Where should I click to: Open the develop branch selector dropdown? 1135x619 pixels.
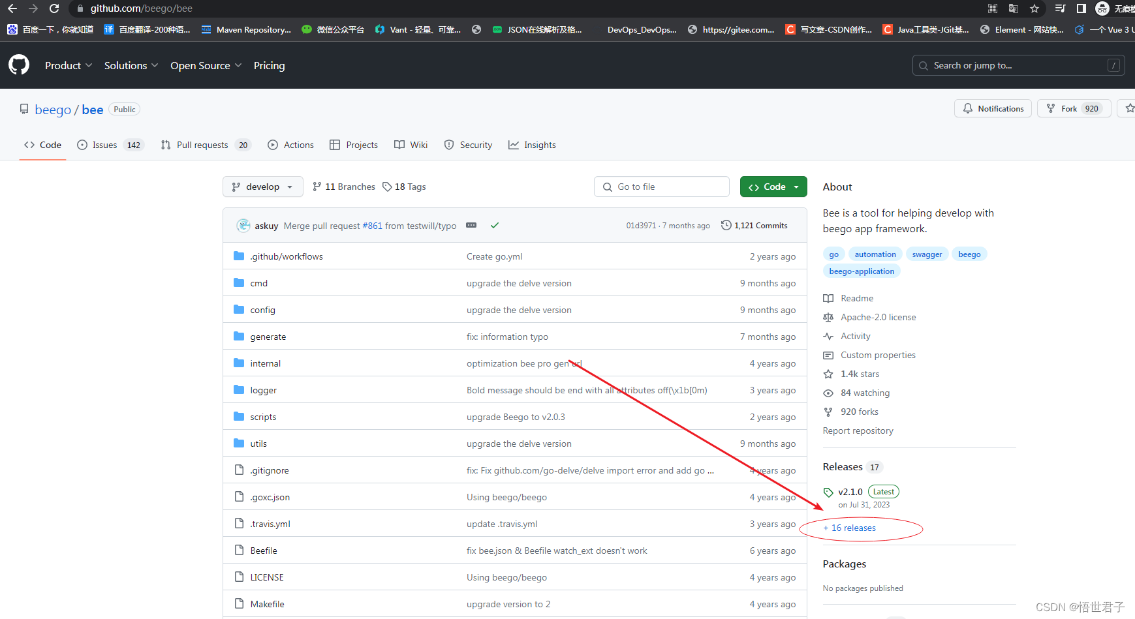263,187
